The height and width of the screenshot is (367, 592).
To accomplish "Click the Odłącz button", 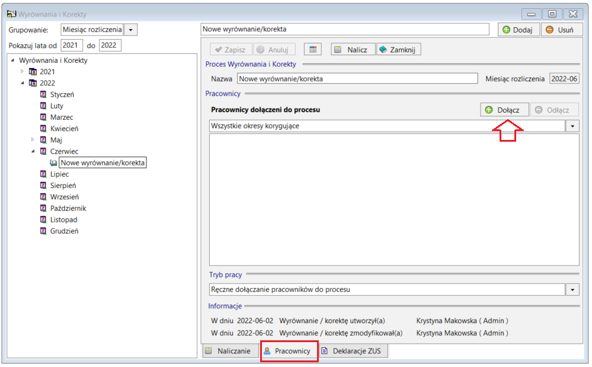I will pyautogui.click(x=554, y=110).
